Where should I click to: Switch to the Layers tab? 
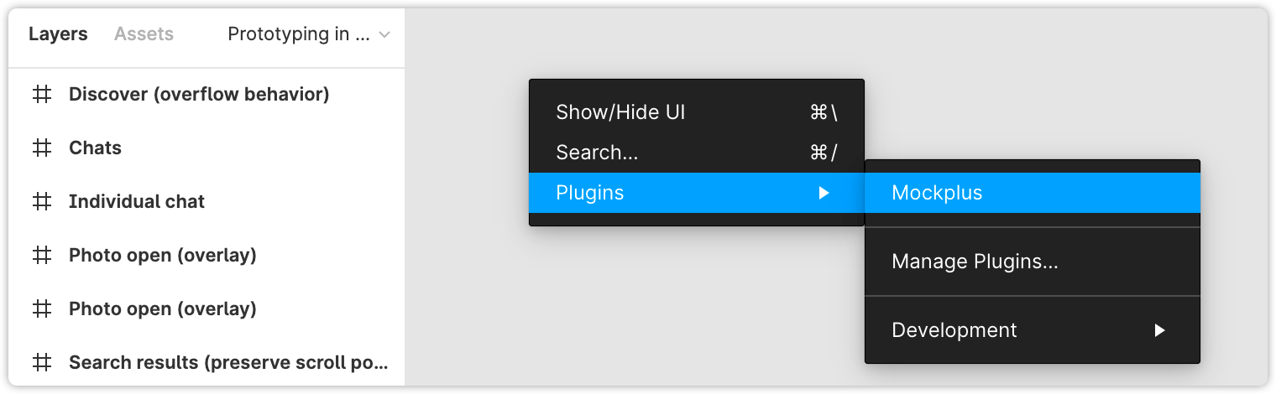(x=58, y=34)
